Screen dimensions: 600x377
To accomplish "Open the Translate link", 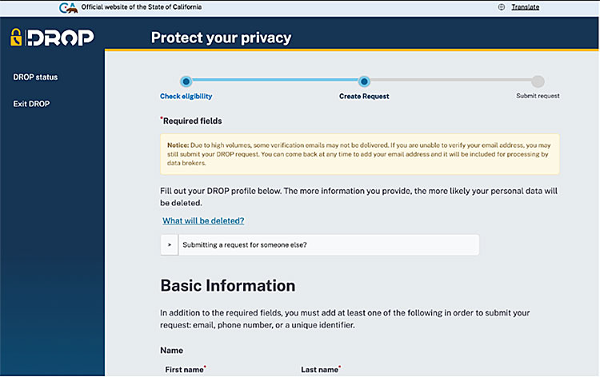I will pos(525,7).
